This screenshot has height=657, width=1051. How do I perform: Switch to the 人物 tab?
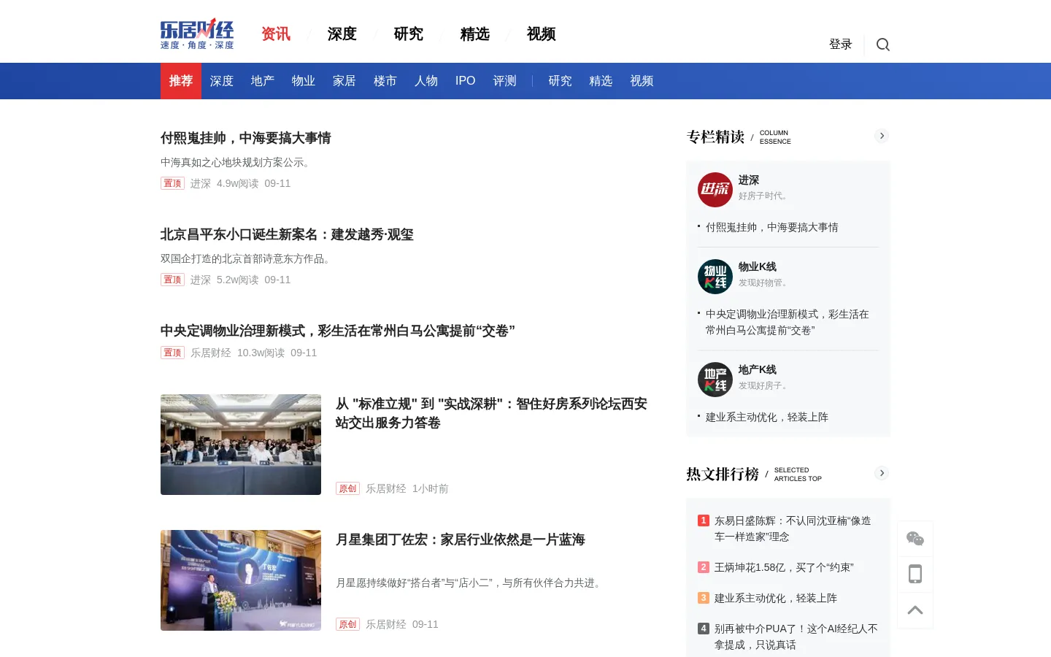(x=426, y=81)
